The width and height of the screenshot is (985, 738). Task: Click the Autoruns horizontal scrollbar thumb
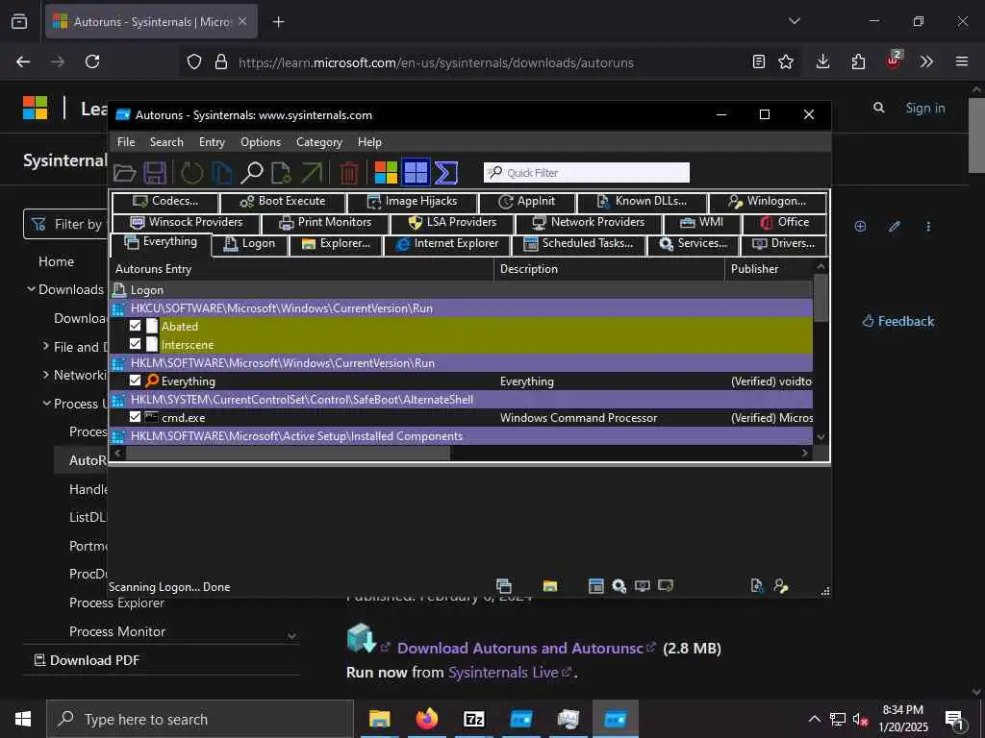click(288, 454)
